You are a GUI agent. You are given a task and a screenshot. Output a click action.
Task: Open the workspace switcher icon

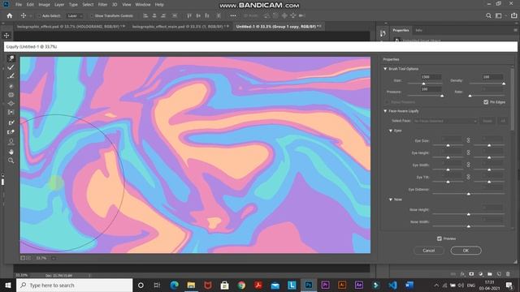pos(499,15)
